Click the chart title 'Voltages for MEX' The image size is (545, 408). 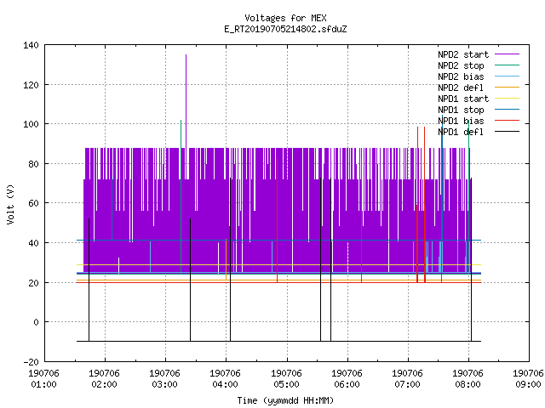(x=285, y=18)
